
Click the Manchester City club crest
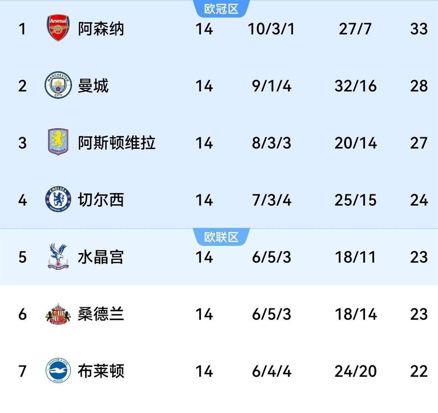coord(58,85)
